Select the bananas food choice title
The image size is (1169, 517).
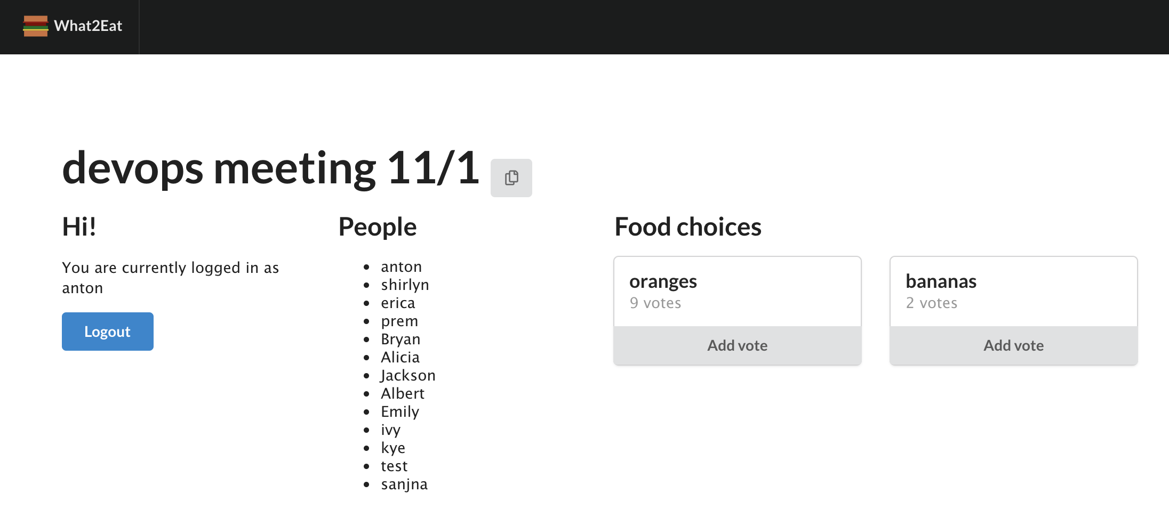click(941, 281)
